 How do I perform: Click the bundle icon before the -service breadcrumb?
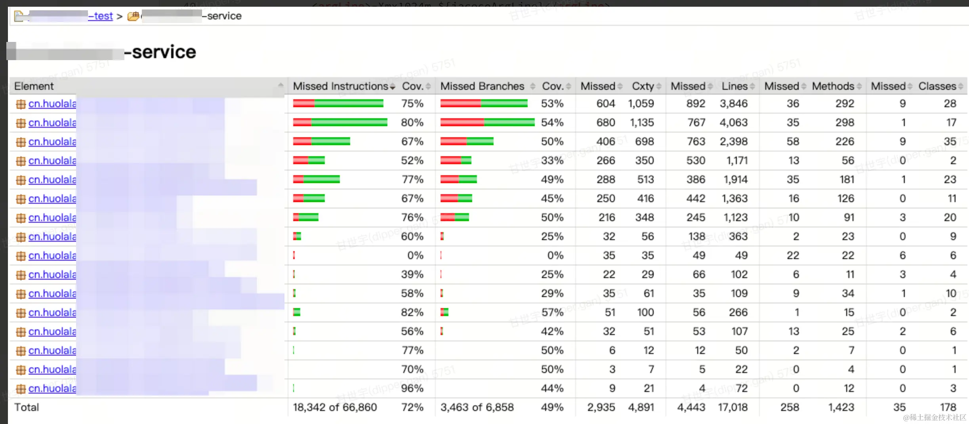point(134,16)
